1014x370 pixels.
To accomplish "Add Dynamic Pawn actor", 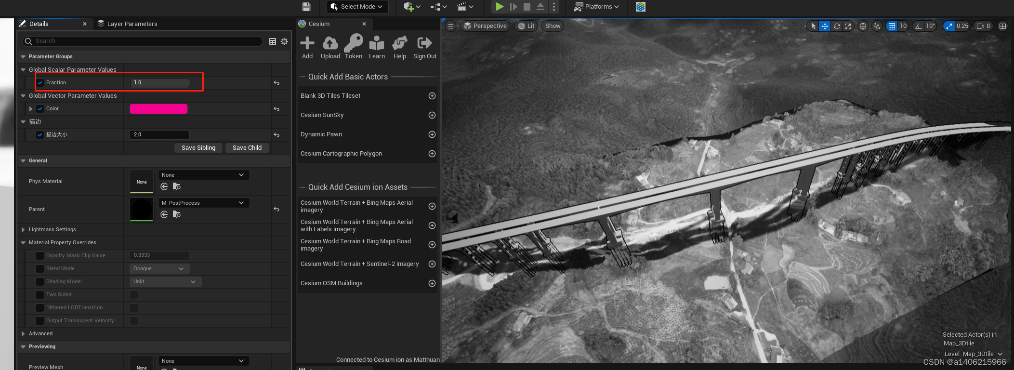I will click(432, 134).
